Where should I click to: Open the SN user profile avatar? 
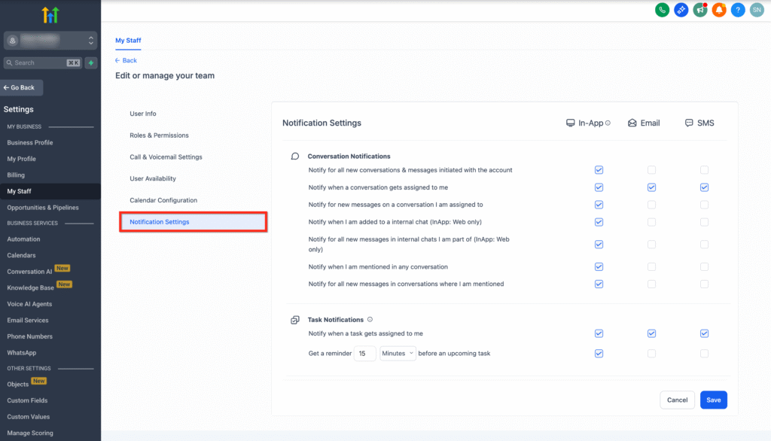(757, 10)
